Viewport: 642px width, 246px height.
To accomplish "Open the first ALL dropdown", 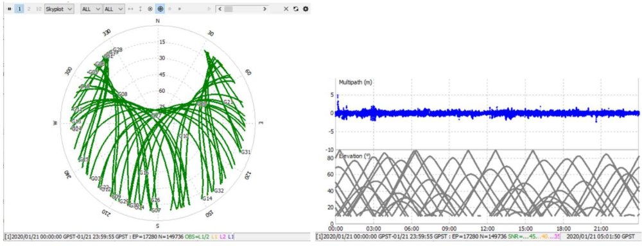I will tap(91, 8).
